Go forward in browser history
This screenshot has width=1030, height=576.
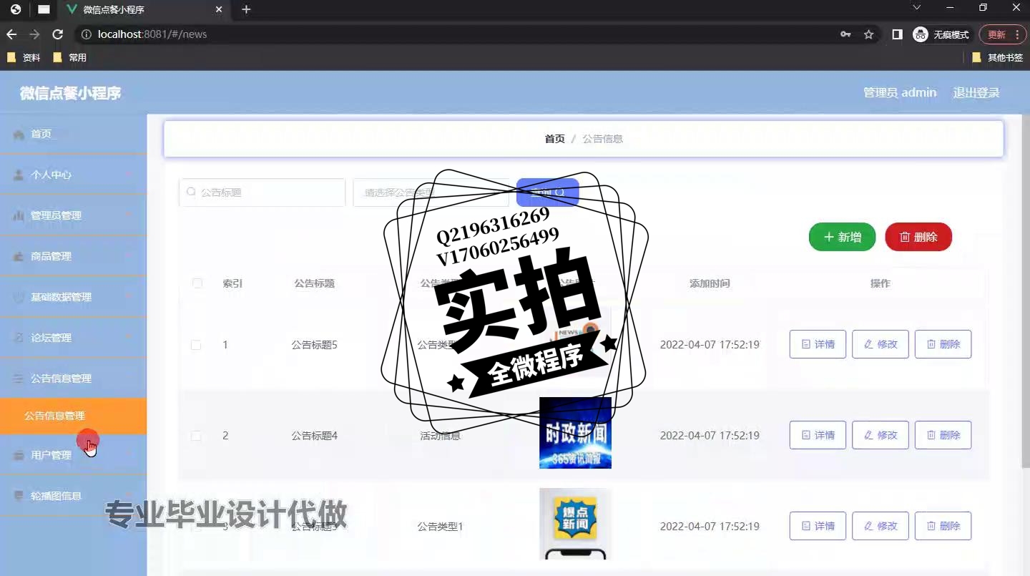pyautogui.click(x=34, y=34)
